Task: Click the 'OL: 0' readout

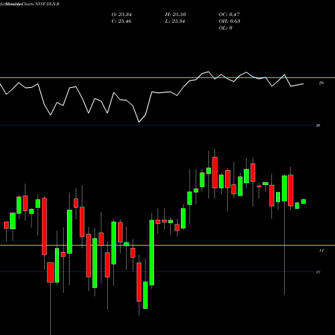Action: (x=225, y=28)
